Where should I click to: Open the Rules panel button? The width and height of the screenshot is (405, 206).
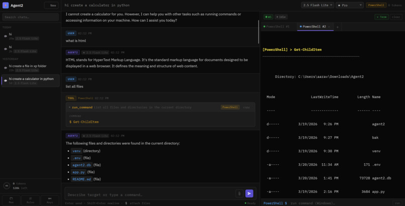(x=31, y=200)
